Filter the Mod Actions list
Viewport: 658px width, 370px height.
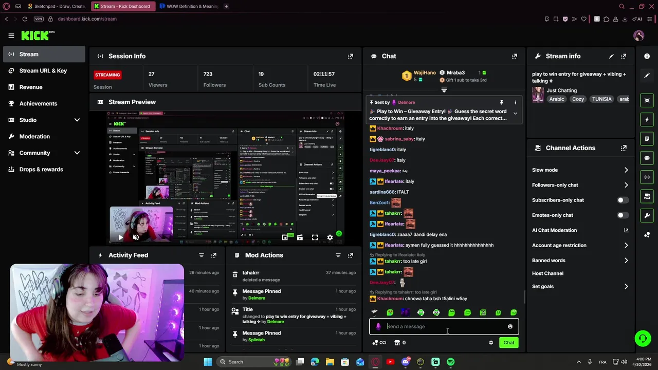(x=338, y=255)
